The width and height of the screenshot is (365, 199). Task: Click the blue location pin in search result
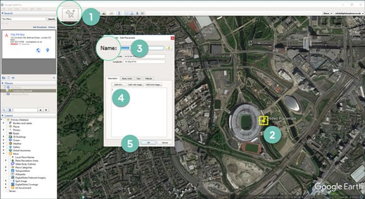click(47, 50)
